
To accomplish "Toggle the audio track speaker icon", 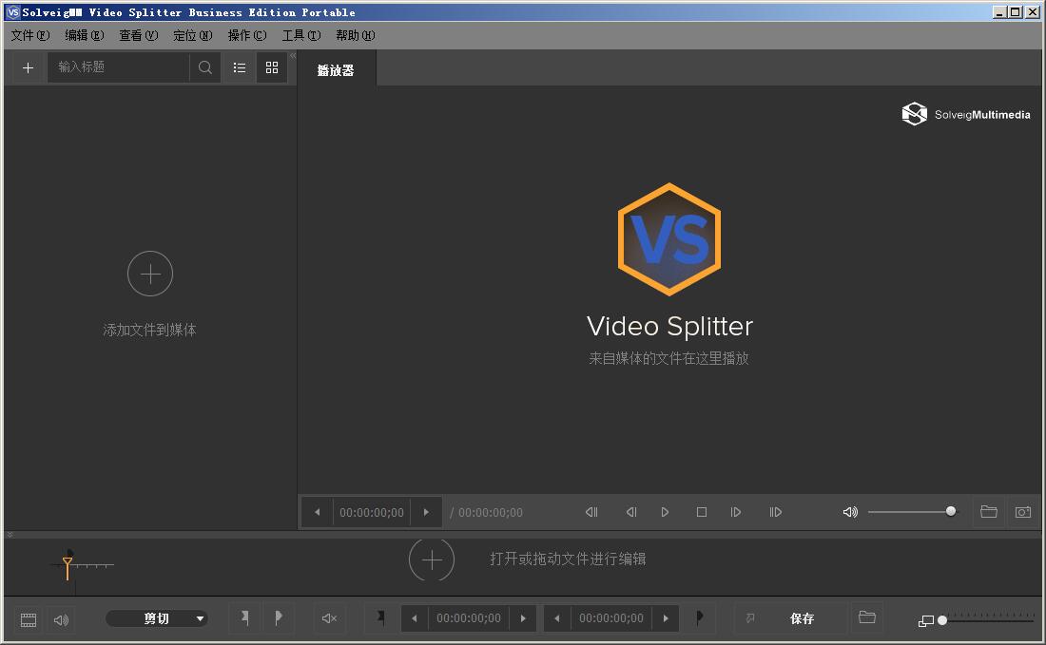I will tap(62, 620).
